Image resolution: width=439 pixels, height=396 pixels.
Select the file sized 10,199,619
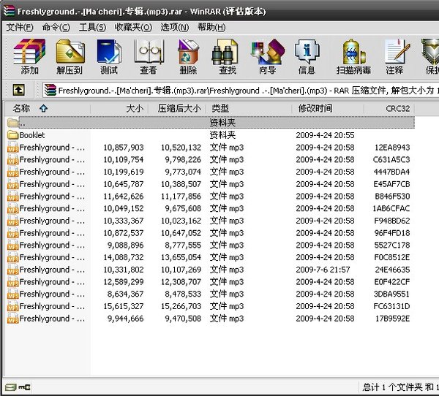(x=209, y=172)
